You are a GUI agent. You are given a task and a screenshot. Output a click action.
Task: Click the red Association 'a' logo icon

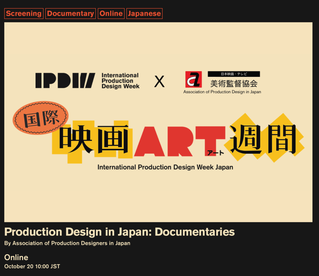pos(194,79)
